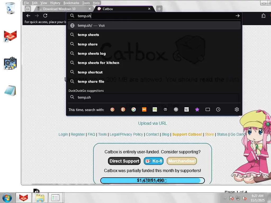Close the Catbox tab

click(x=149, y=9)
